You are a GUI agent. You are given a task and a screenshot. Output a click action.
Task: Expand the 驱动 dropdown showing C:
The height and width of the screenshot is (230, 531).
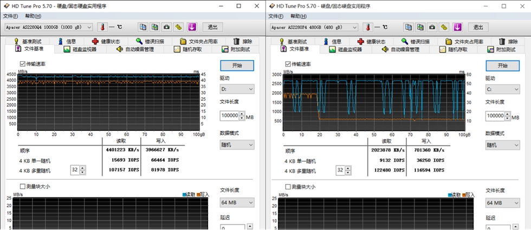point(503,89)
